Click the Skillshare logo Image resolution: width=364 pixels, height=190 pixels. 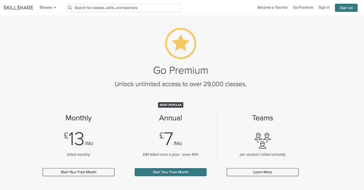click(x=18, y=7)
